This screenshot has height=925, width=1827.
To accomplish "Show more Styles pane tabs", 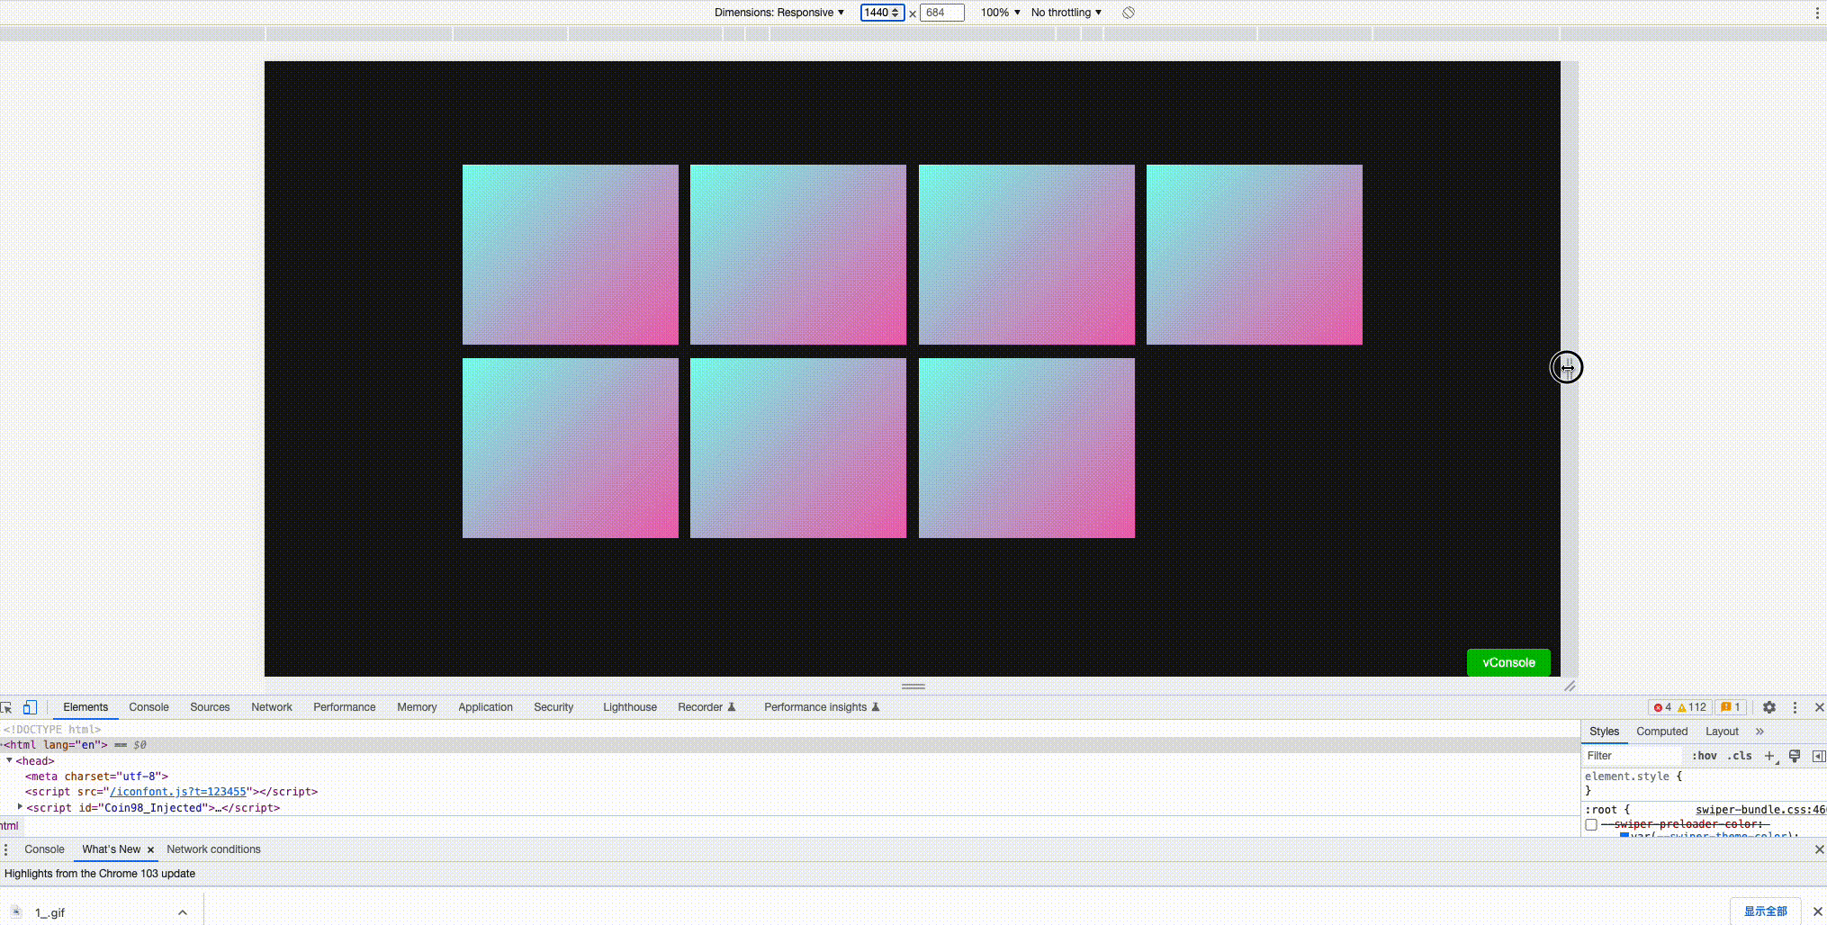I will [1760, 732].
